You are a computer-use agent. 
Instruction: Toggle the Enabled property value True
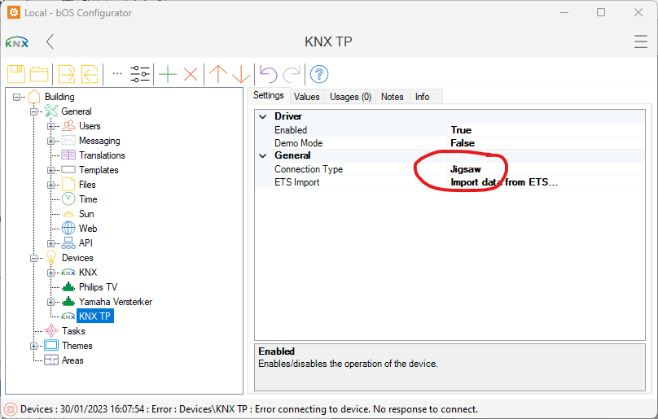461,130
